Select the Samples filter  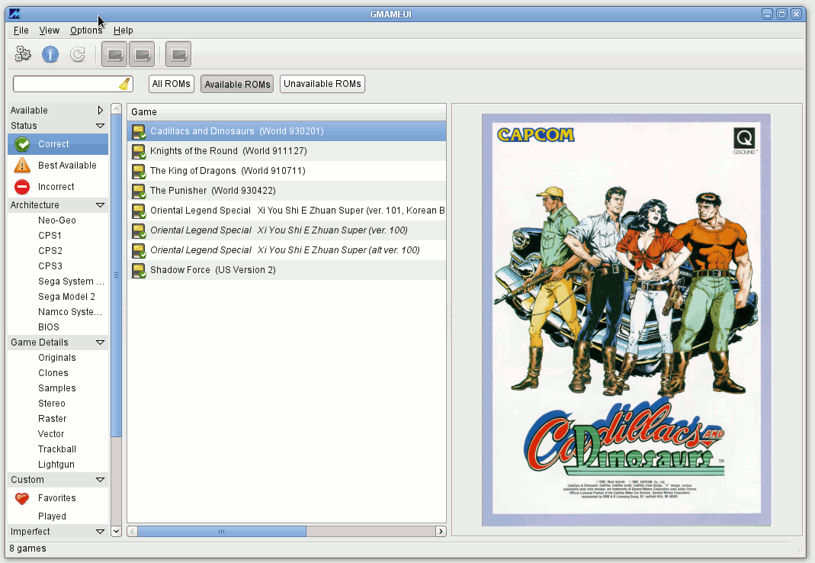[58, 388]
